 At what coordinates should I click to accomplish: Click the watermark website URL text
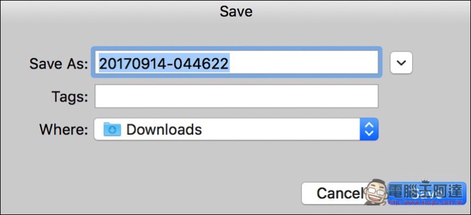(425, 203)
